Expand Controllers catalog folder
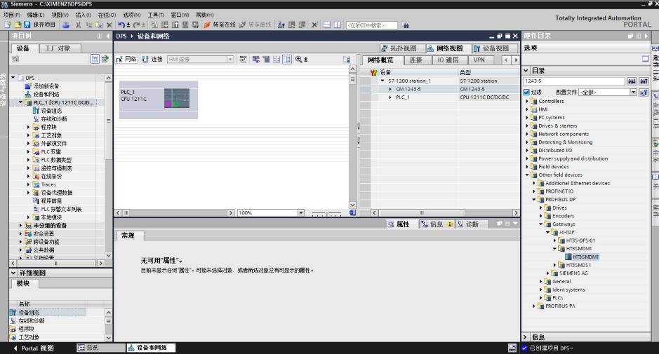The width and height of the screenshot is (659, 354). (527, 101)
